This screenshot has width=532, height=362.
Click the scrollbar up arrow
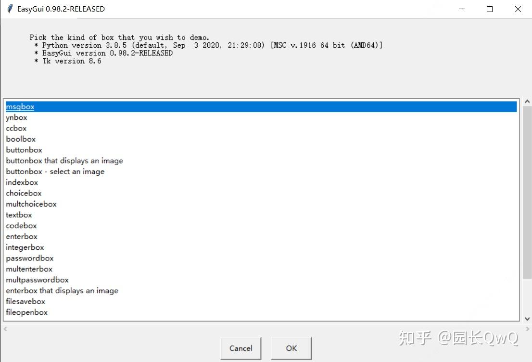527,101
